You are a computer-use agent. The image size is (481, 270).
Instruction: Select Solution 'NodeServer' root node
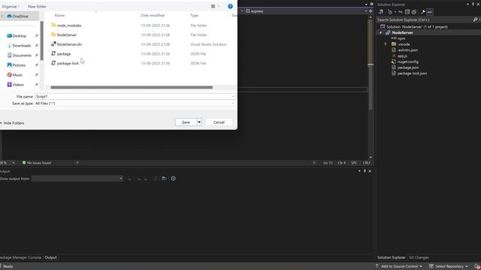click(416, 27)
